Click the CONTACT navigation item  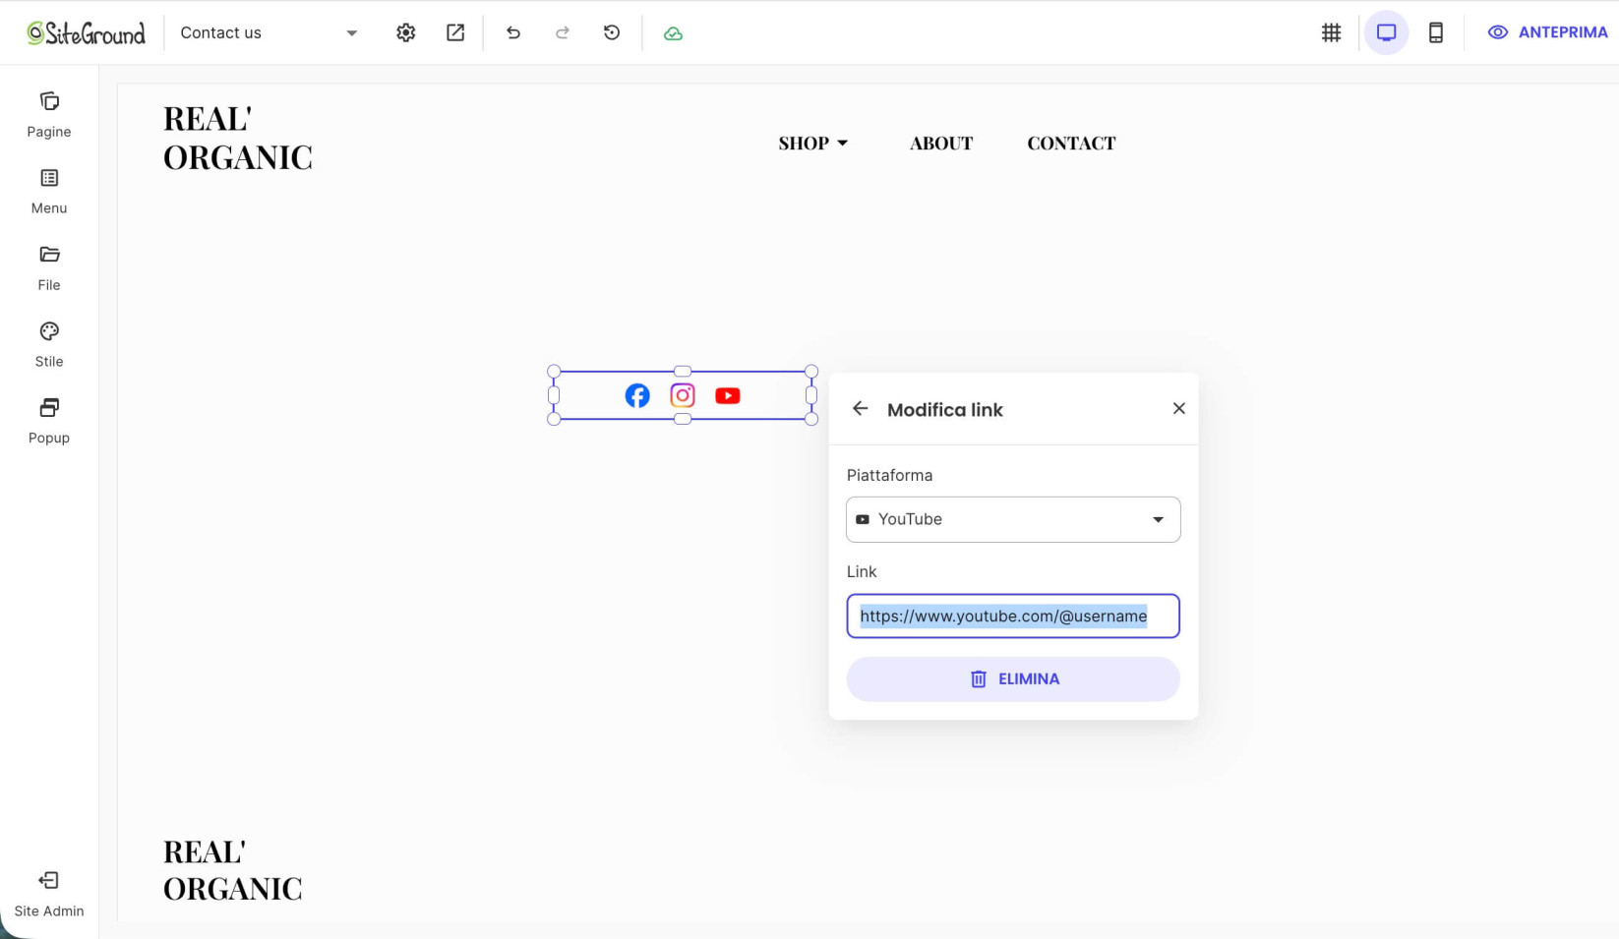1071,144
